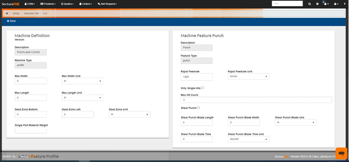This screenshot has height=162, width=349.
Task: Open the Quotes menu
Action: point(67,4)
